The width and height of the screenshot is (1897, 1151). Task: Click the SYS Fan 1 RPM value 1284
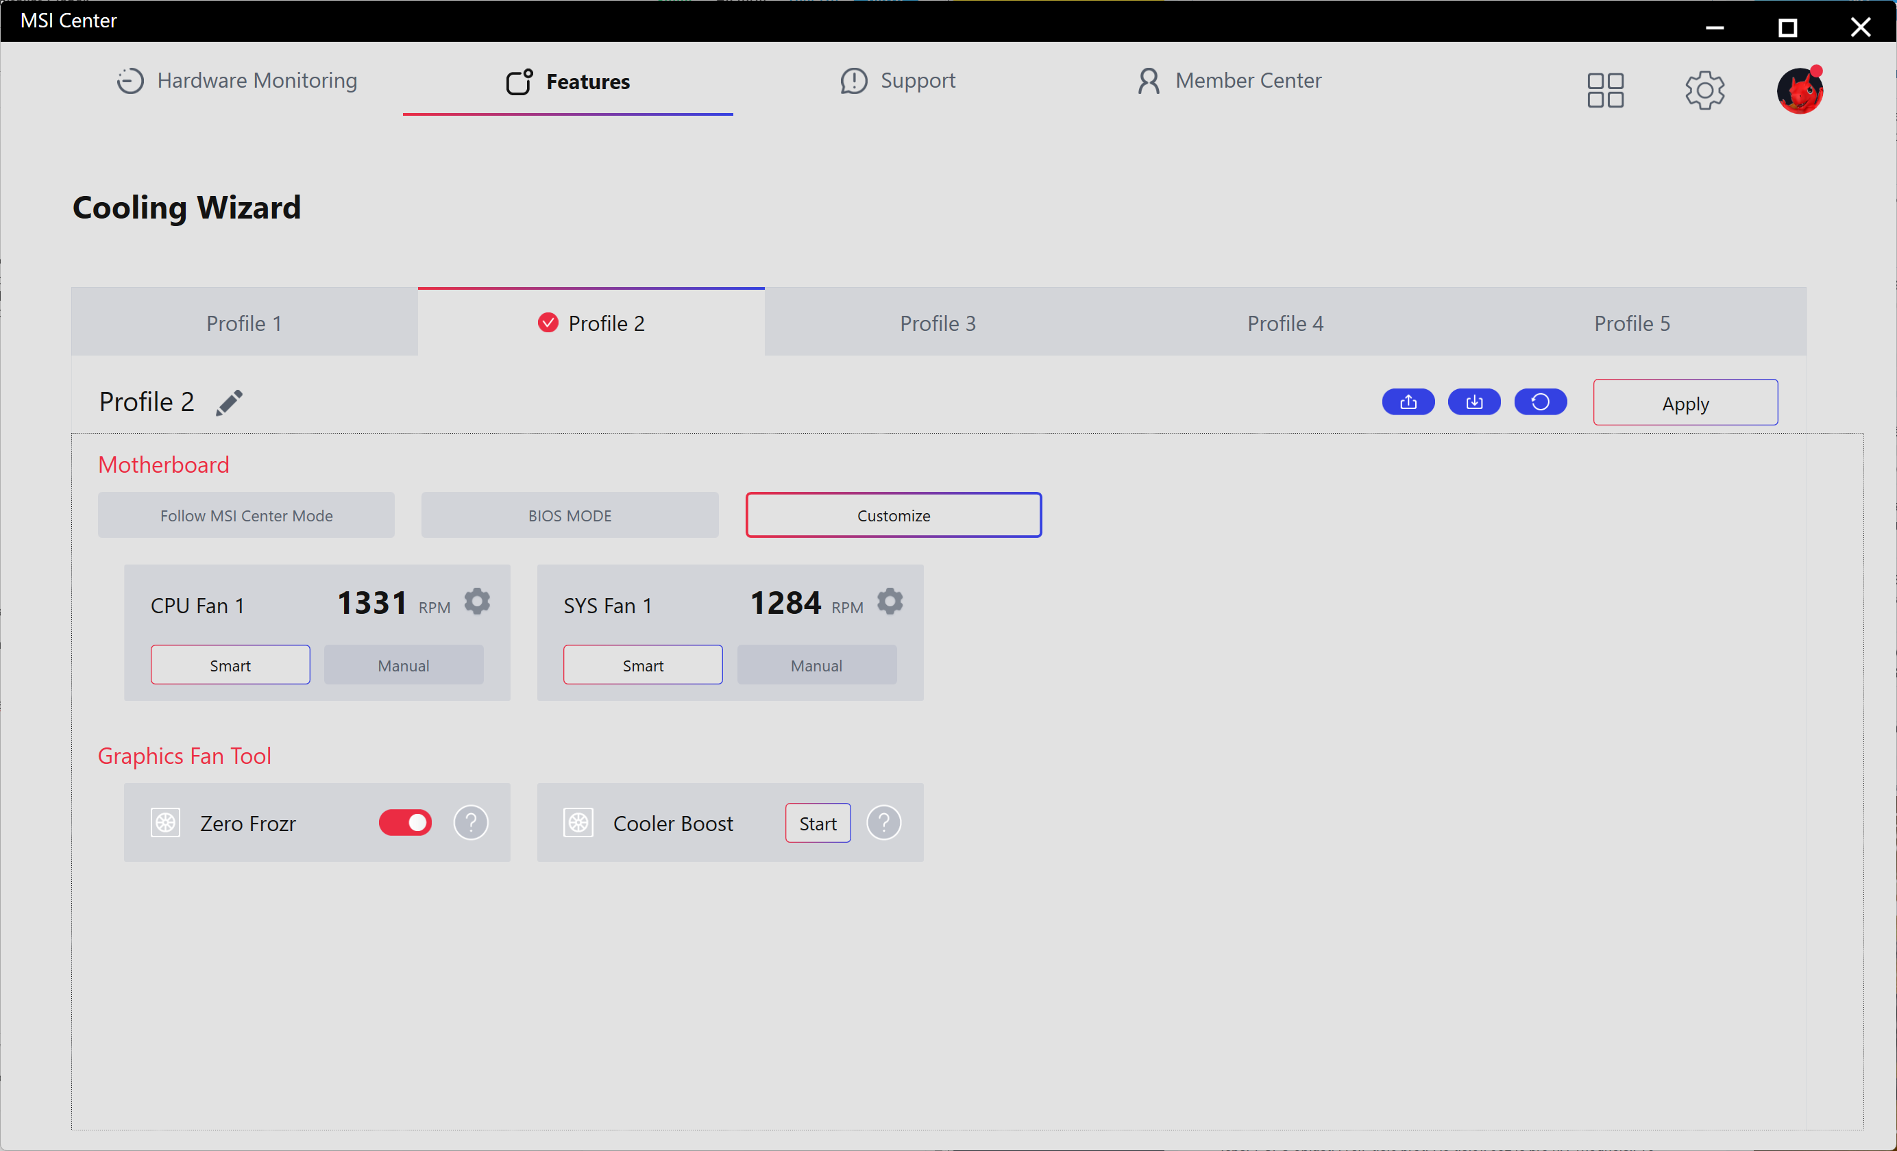click(x=785, y=602)
